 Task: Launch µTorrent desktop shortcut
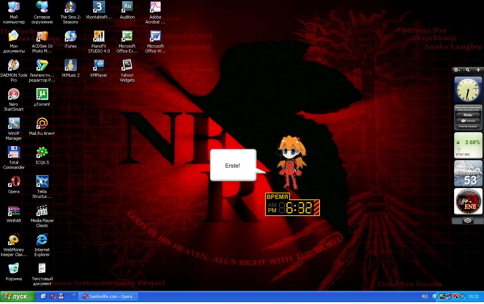42,98
